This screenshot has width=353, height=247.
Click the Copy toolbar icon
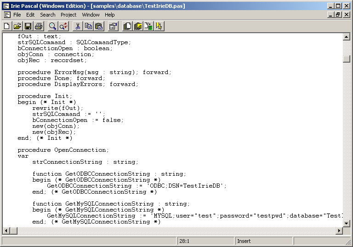pyautogui.click(x=88, y=26)
